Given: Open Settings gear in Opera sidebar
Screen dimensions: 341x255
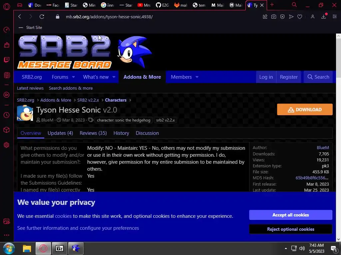Looking at the screenshot, I should point(7,145).
